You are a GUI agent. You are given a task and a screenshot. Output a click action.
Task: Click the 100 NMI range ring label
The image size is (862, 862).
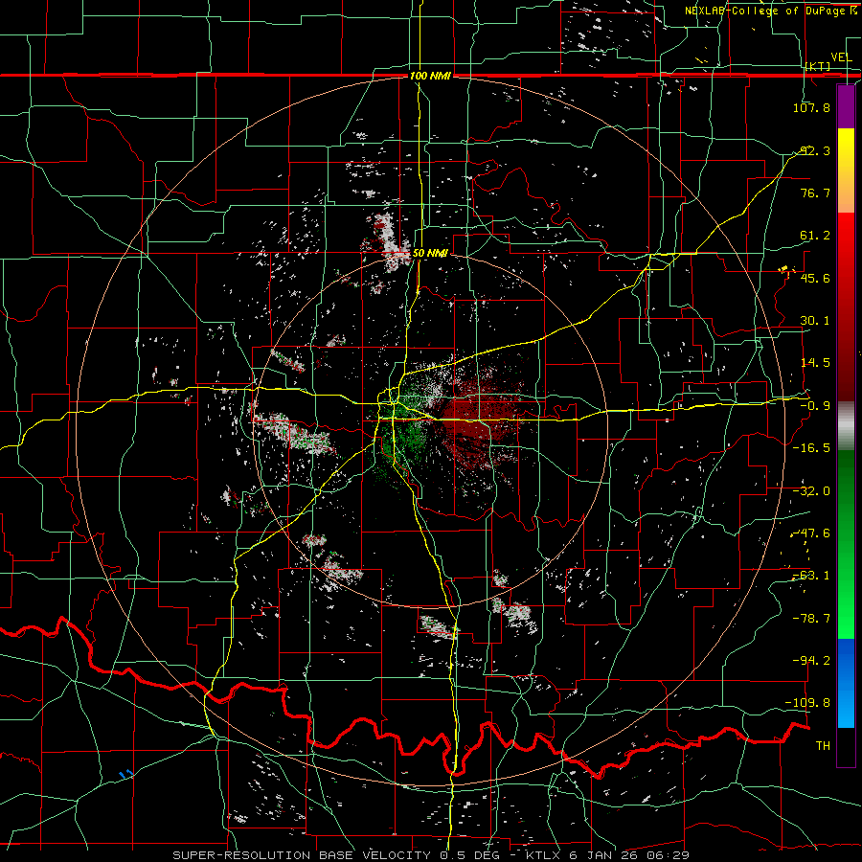click(x=430, y=76)
